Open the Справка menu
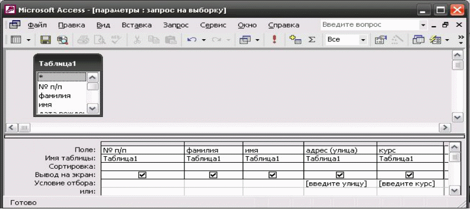 pyautogui.click(x=283, y=25)
